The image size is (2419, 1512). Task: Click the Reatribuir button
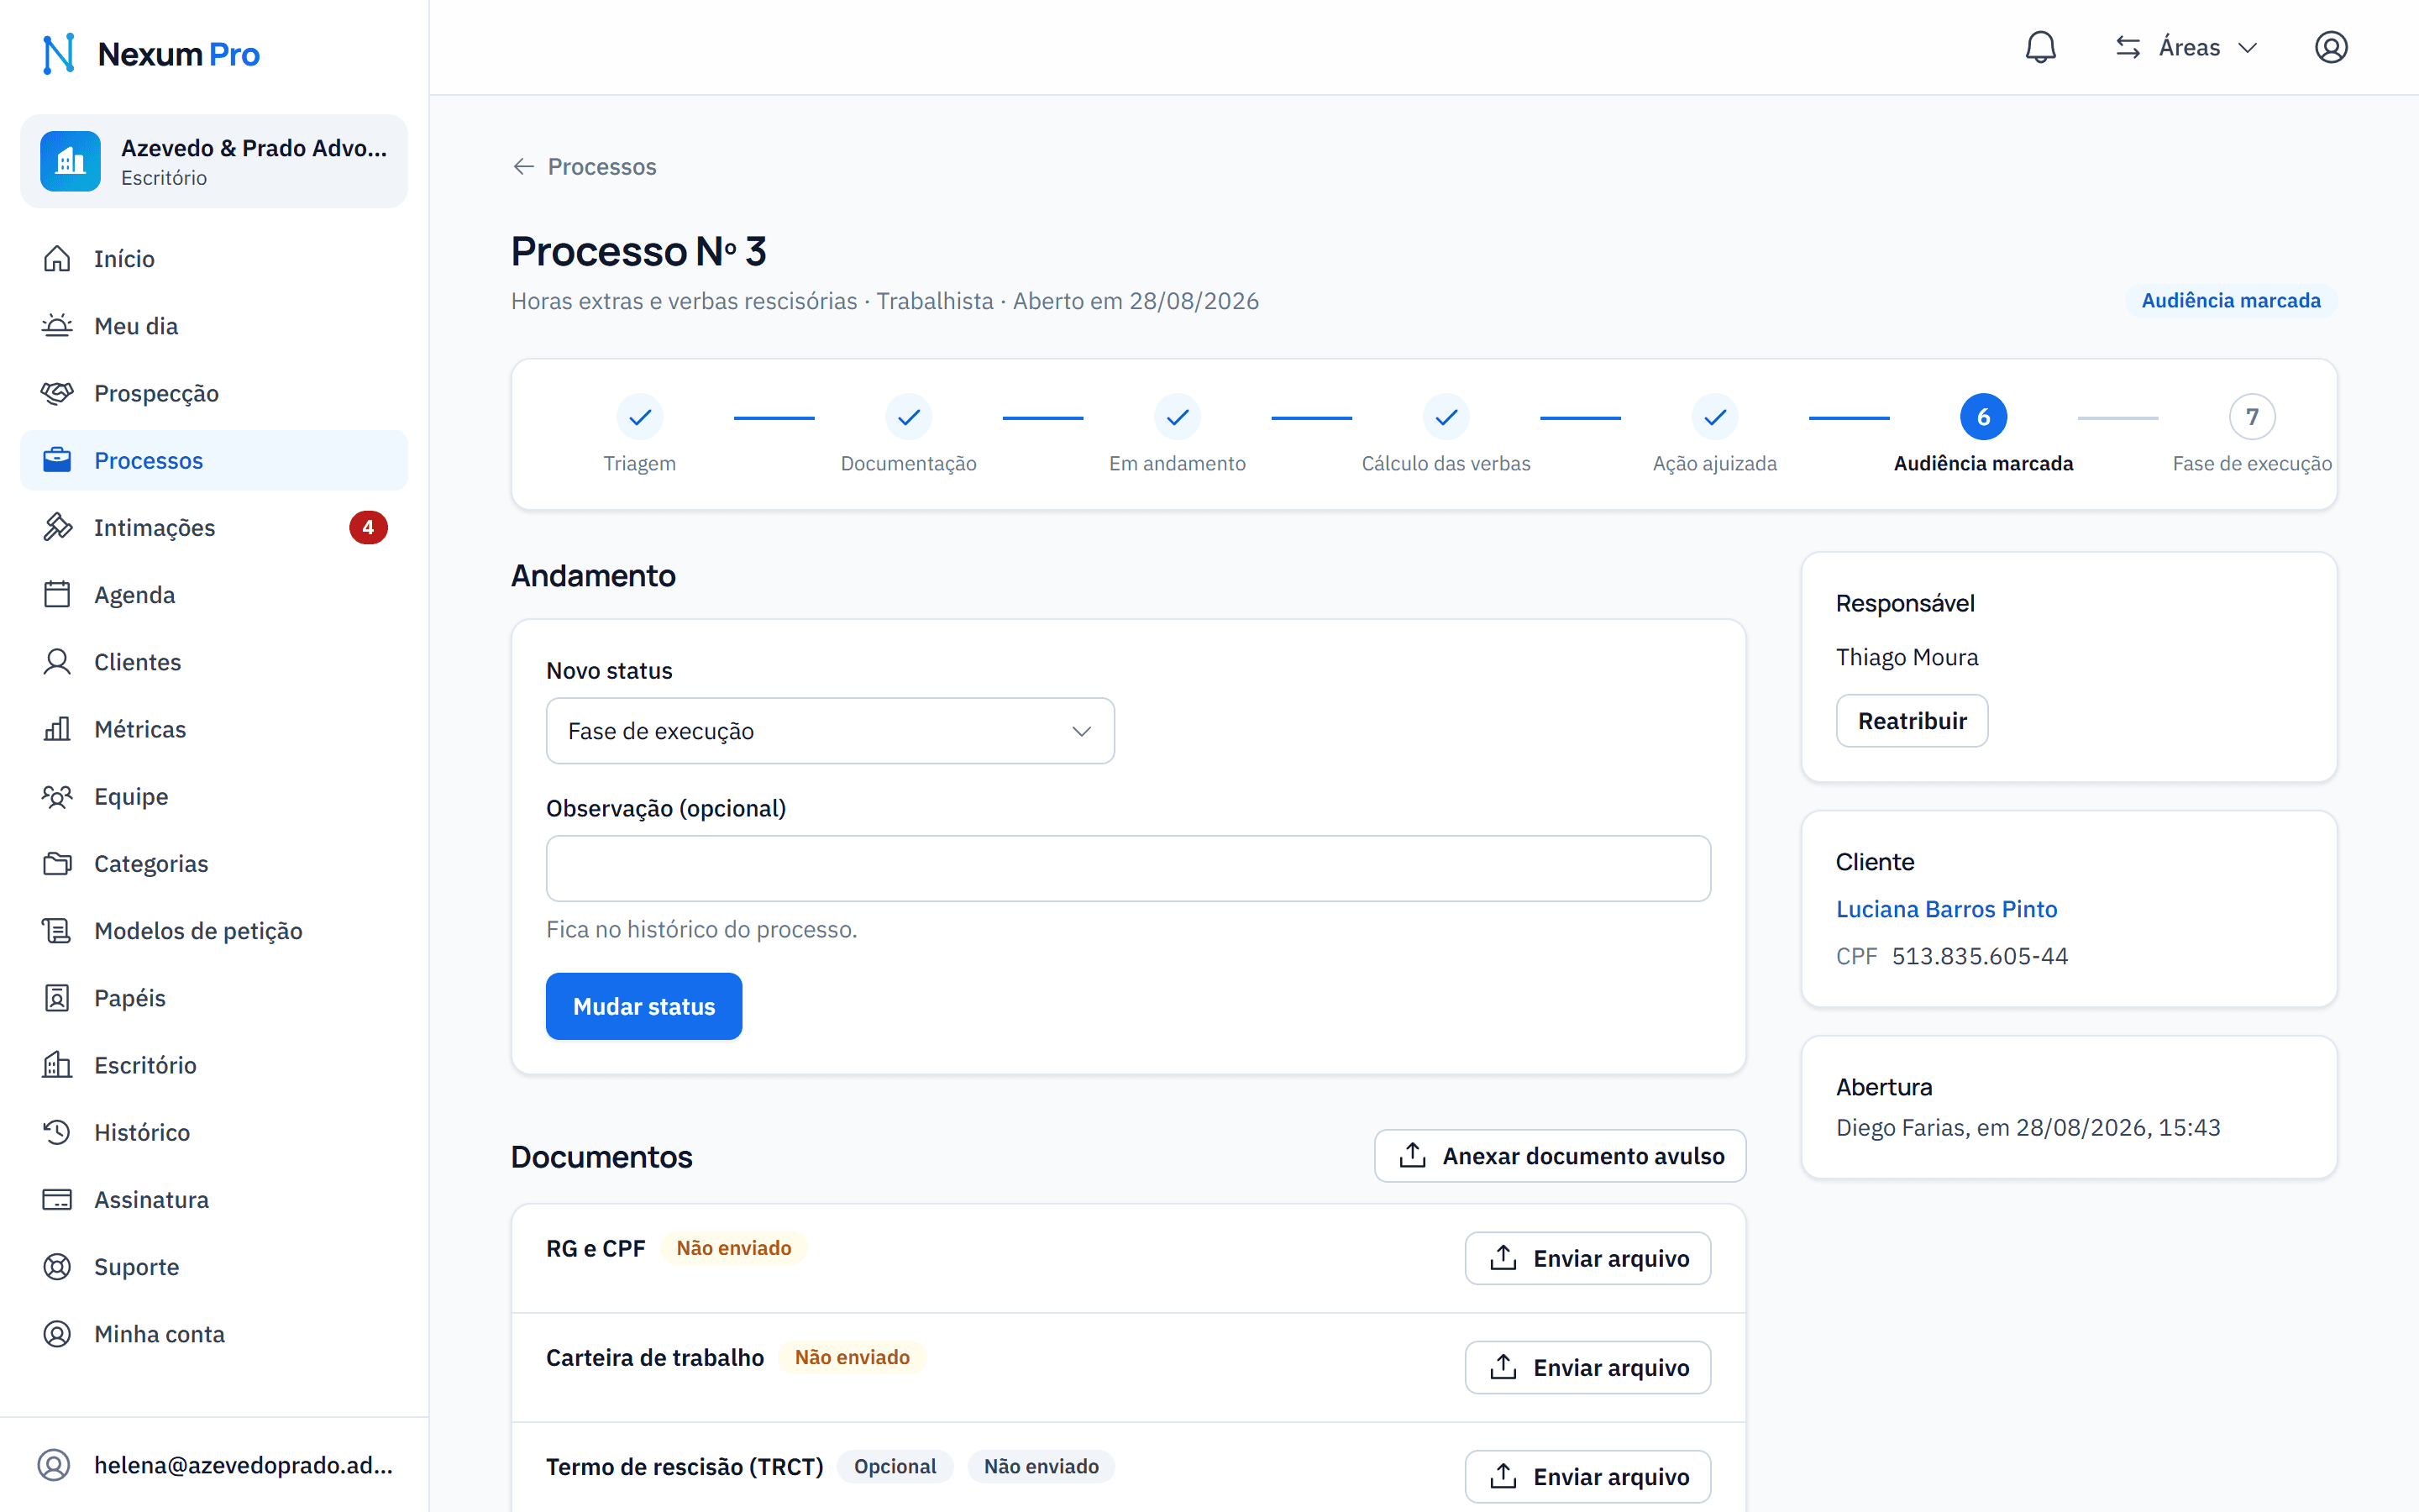1911,721
